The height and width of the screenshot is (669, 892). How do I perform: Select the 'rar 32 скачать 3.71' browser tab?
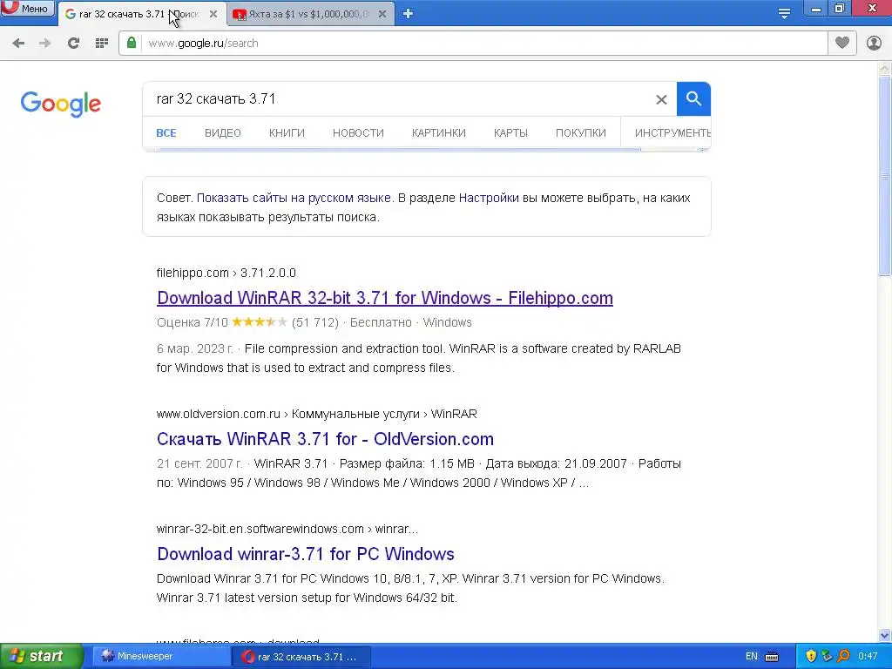pyautogui.click(x=140, y=14)
